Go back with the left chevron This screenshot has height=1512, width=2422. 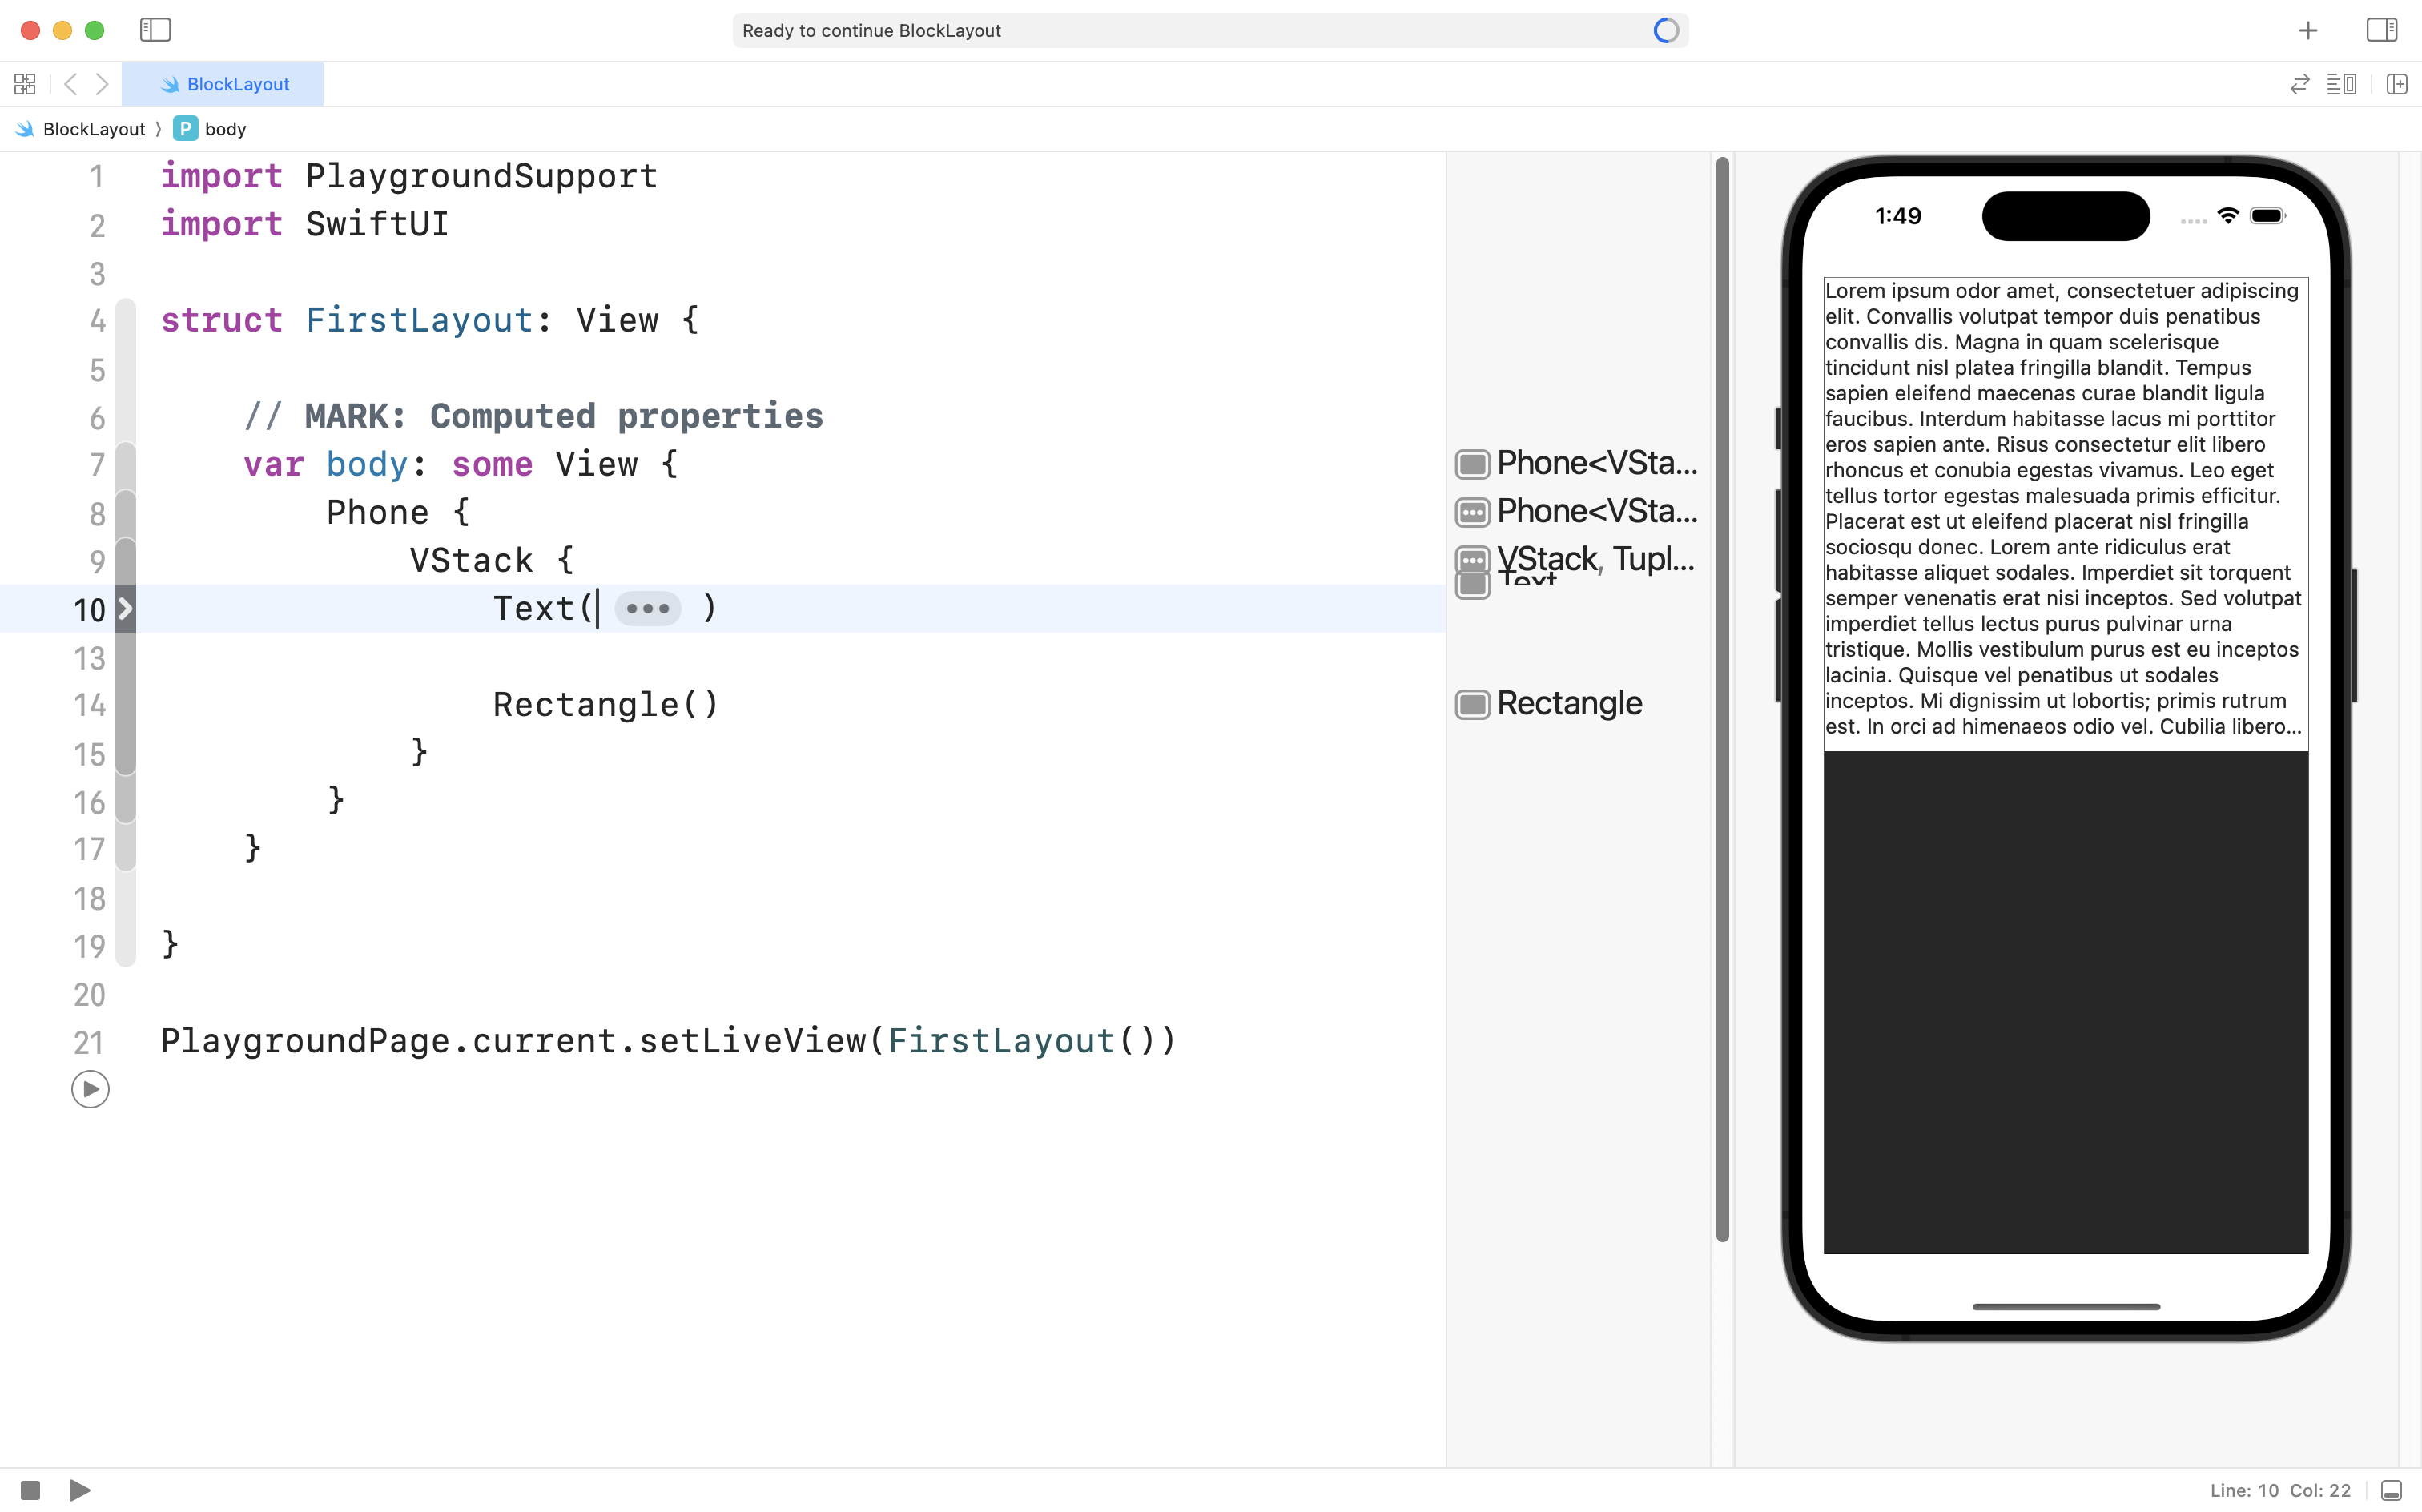coord(70,84)
